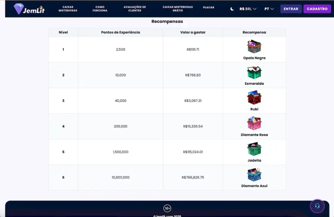Click the JemLit diamond logo

pyautogui.click(x=29, y=9)
